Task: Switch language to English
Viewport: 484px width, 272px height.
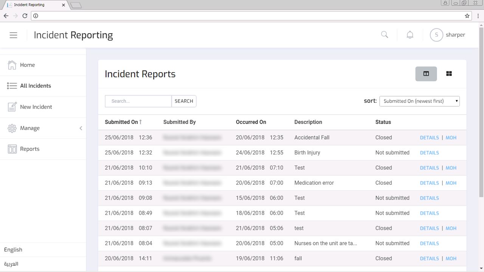Action: click(x=13, y=250)
